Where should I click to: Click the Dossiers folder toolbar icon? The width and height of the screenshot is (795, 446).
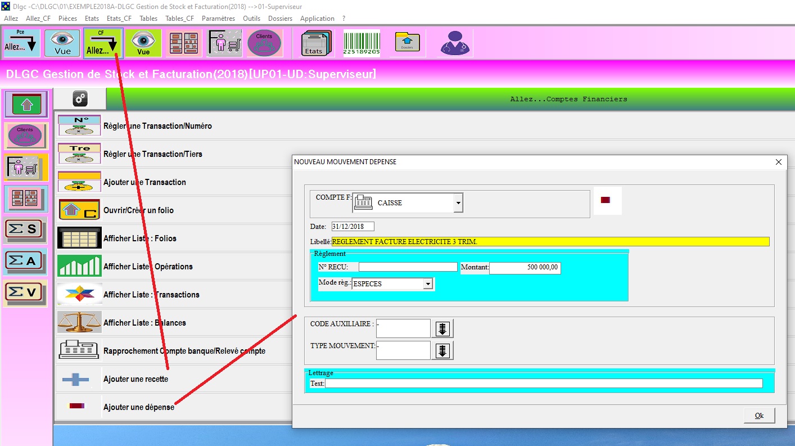tap(407, 43)
